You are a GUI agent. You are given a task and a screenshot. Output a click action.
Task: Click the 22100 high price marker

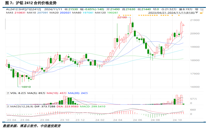tap(122, 17)
